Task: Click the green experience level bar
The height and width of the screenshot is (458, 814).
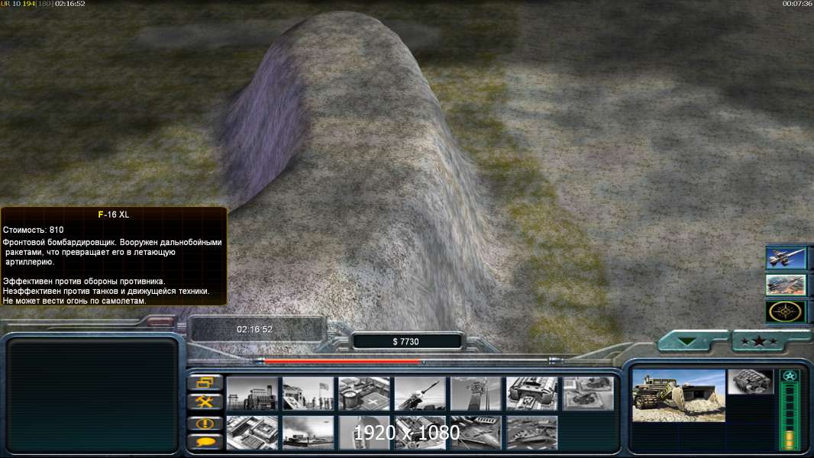Action: click(790, 417)
